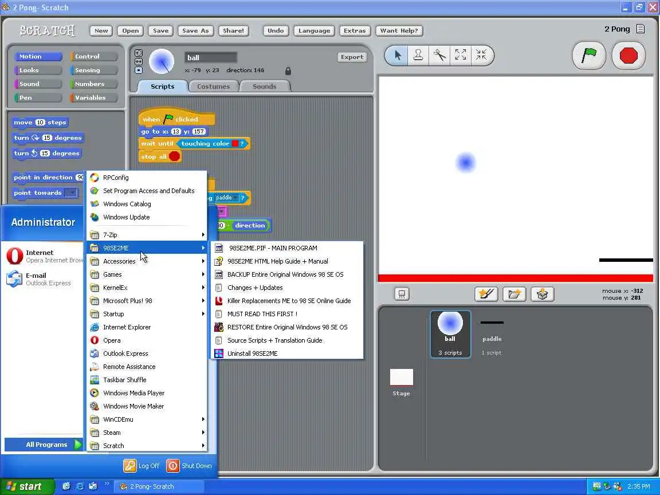660x495 pixels.
Task: Click RESTORE Entire Original Windows 98 SE OS
Action: pyautogui.click(x=287, y=327)
